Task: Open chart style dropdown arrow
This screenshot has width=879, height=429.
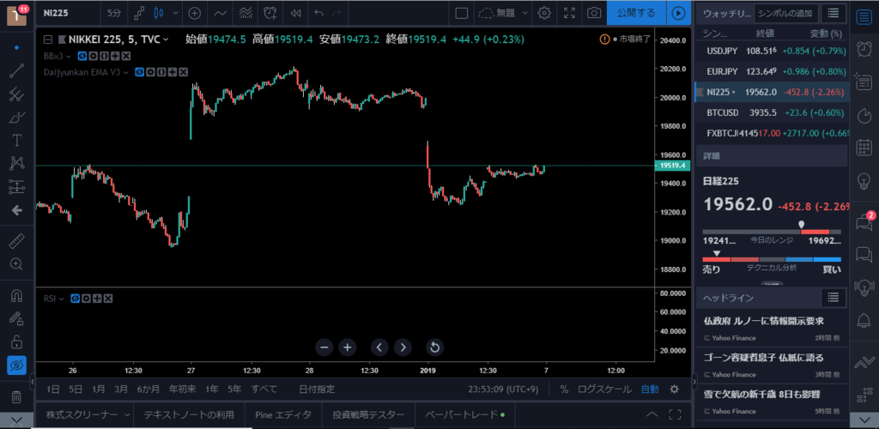Action: [176, 13]
